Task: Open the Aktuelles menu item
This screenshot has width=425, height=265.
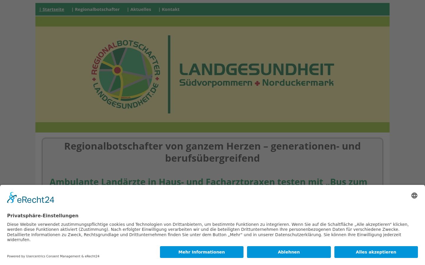Action: tap(139, 9)
